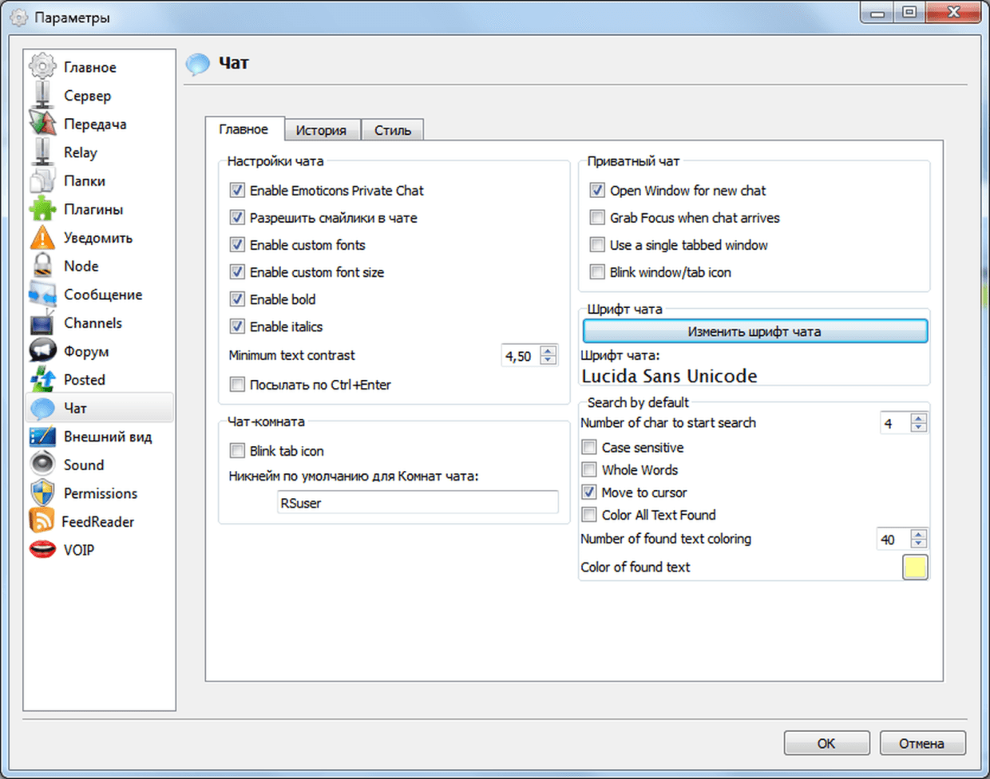Click the Изменить шрифт чата button
This screenshot has width=990, height=779.
point(754,331)
